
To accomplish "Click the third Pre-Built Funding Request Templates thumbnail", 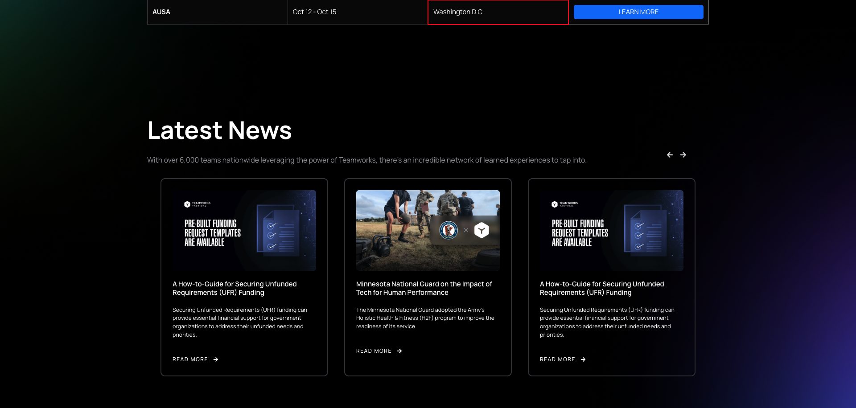I will [611, 230].
